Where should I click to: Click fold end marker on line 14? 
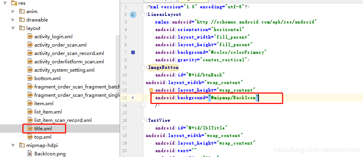(x=143, y=105)
